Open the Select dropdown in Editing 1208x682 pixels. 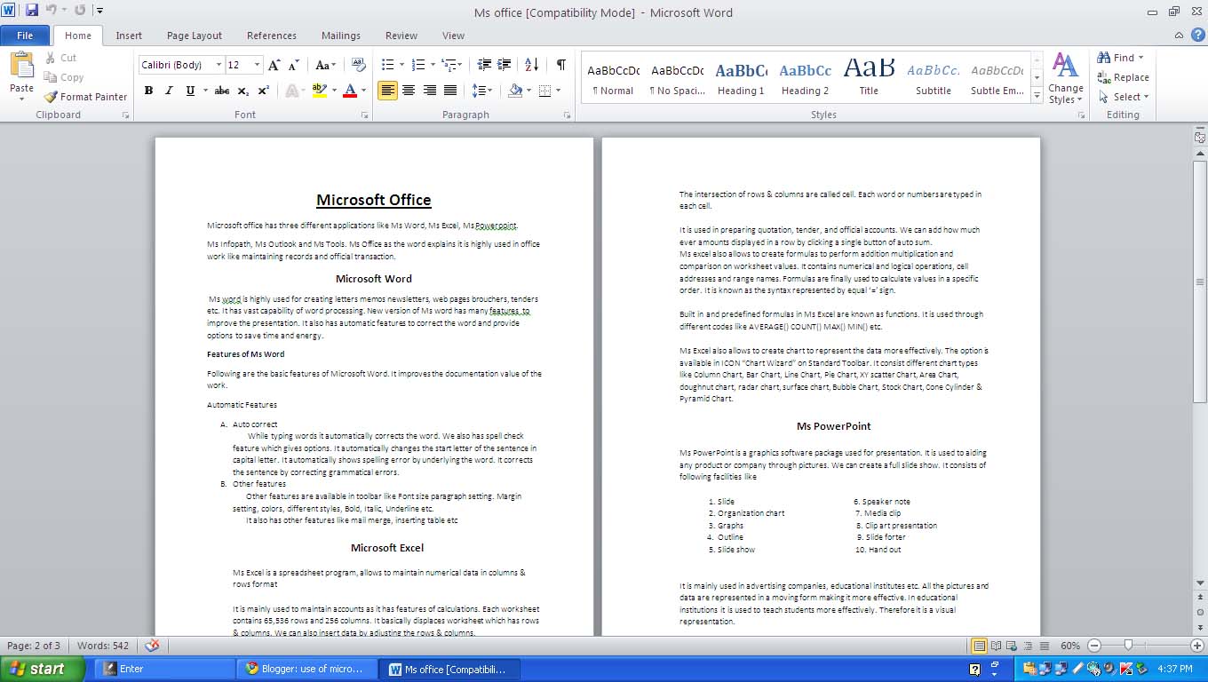tap(1124, 97)
